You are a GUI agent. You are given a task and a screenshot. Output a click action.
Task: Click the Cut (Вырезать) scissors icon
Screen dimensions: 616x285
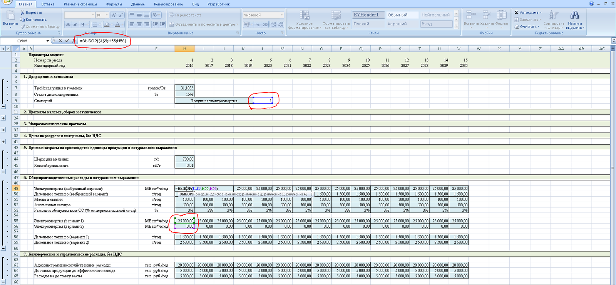click(23, 13)
